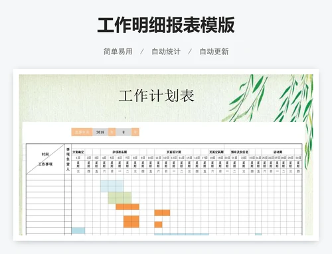Select the blue Gantt cell under day 1
The image size is (332, 254).
[x=78, y=231]
